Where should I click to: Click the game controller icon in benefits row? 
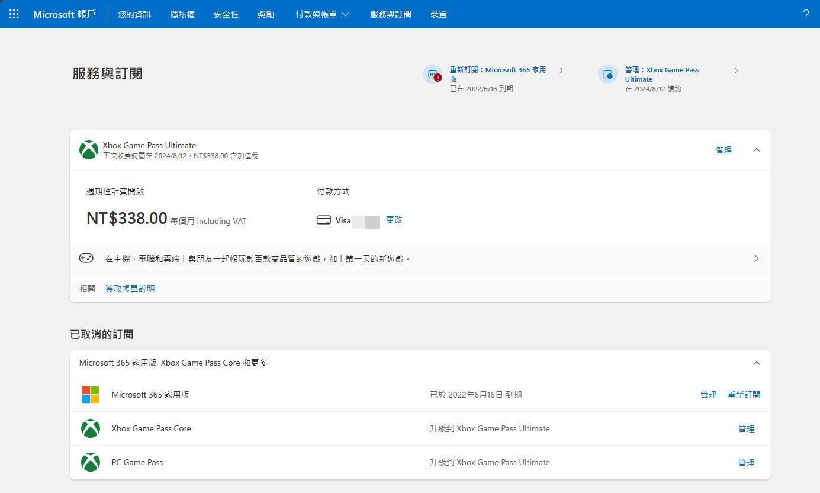(86, 258)
